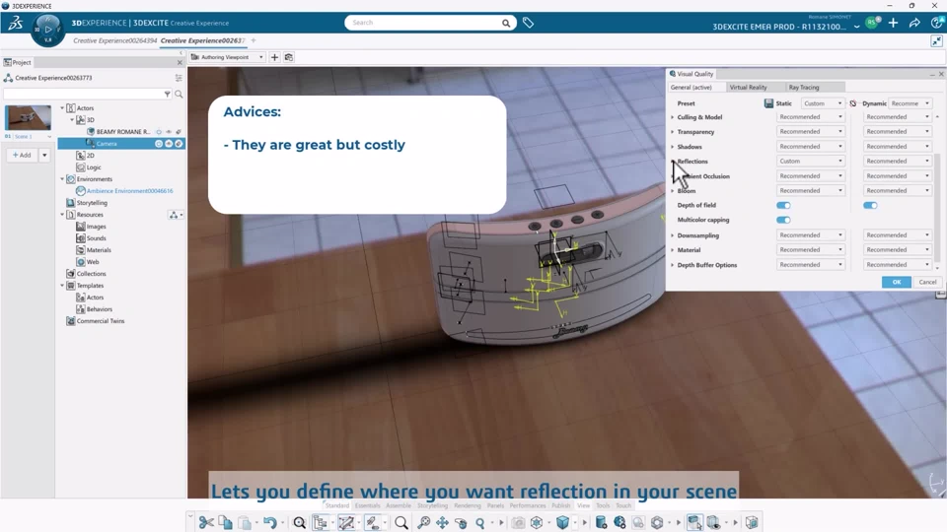Image resolution: width=947 pixels, height=532 pixels.
Task: Toggle Dynamic Depth of field switch
Action: 870,206
